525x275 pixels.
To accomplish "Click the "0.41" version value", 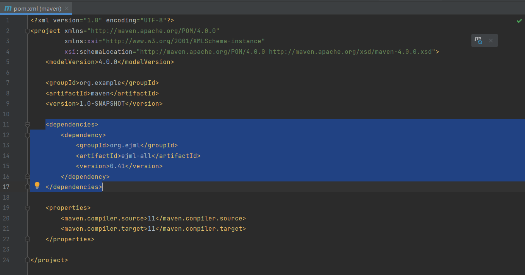I will tap(117, 166).
